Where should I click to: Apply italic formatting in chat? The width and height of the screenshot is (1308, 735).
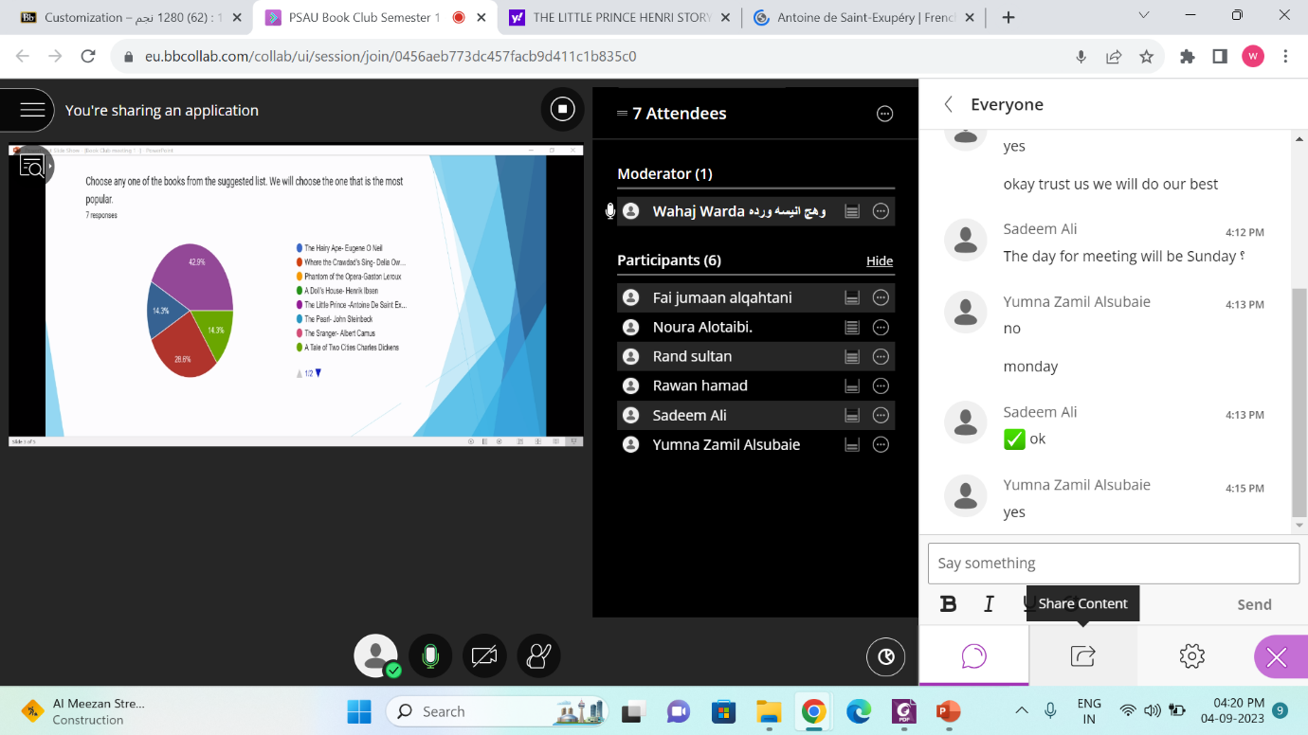[989, 604]
